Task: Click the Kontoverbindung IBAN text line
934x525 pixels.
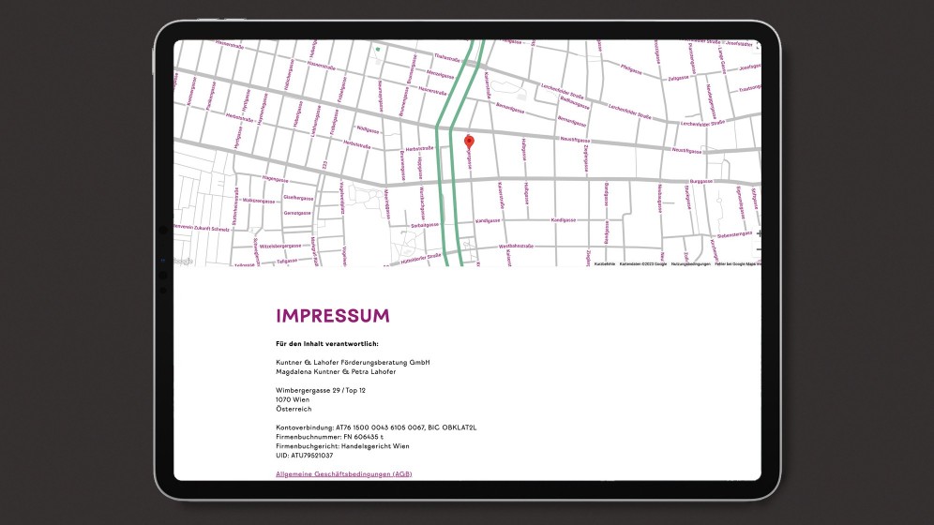Action: tap(376, 427)
